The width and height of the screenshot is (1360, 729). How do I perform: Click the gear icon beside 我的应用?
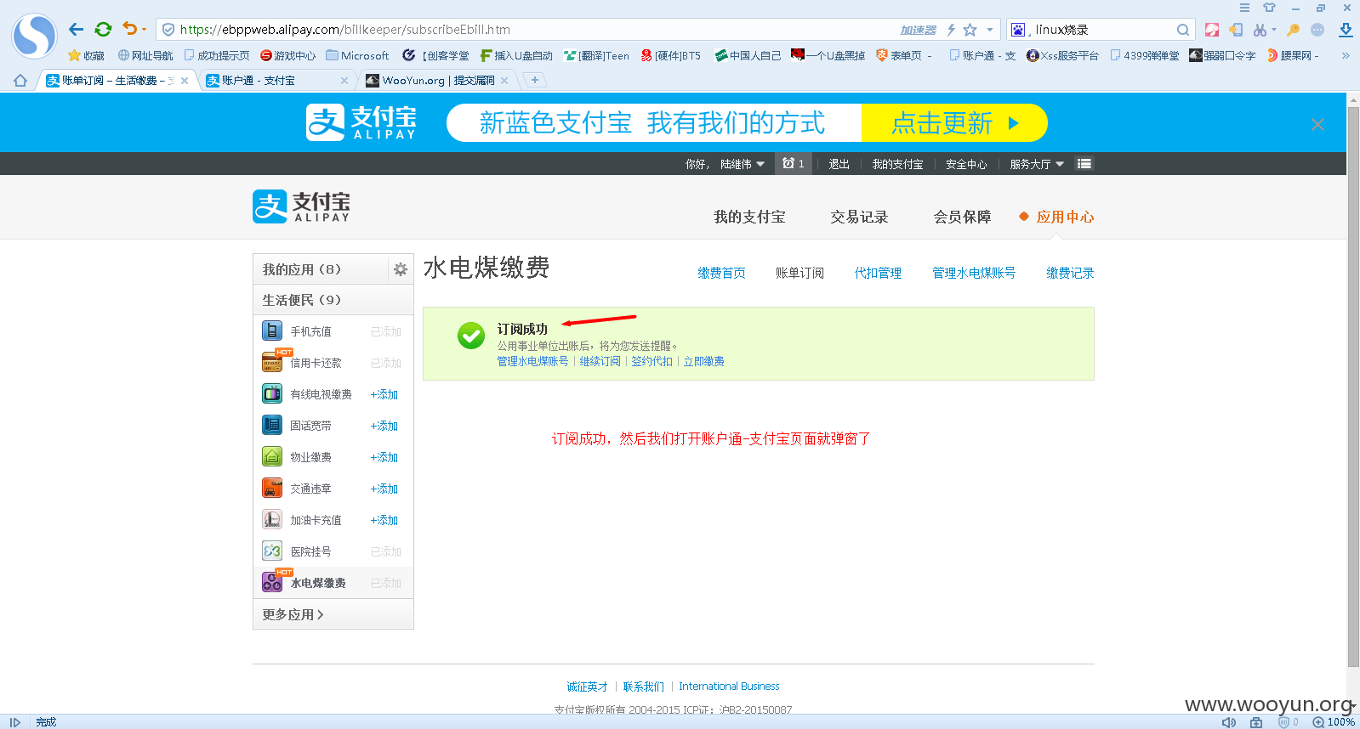pos(401,269)
